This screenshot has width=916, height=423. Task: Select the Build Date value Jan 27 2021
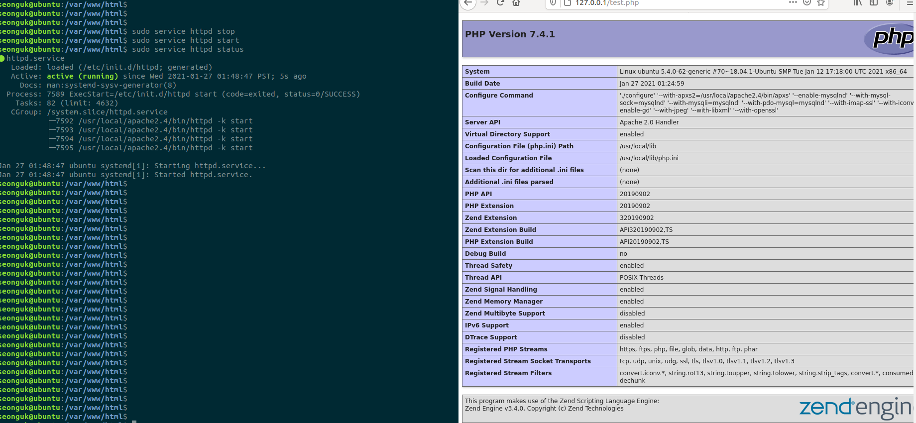click(652, 84)
